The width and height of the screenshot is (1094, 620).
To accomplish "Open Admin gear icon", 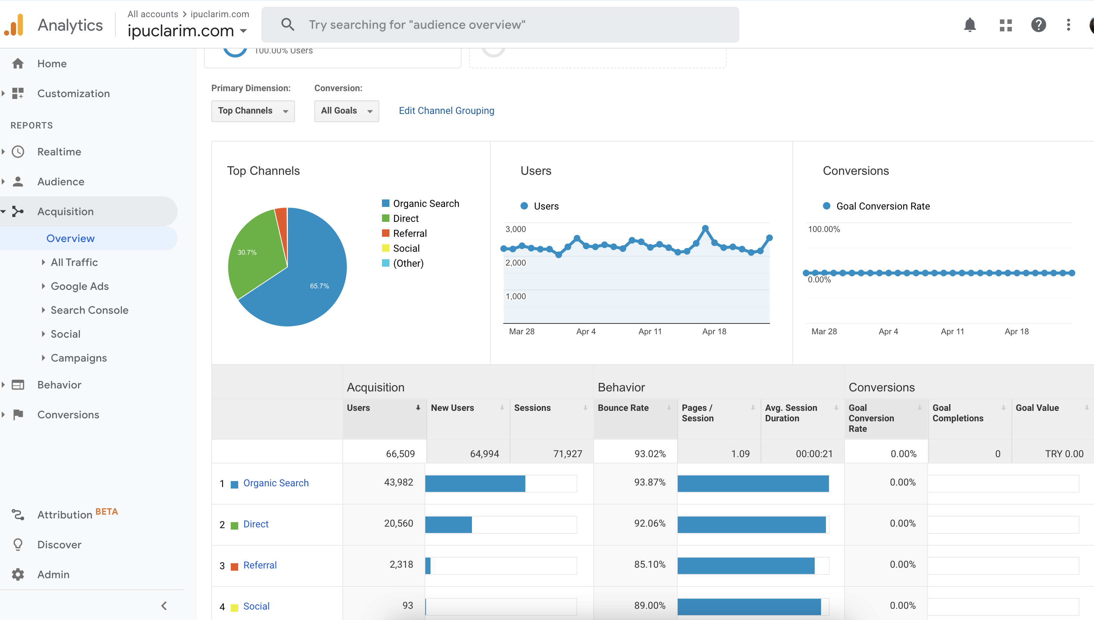I will (x=18, y=574).
